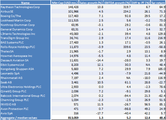Click Rolls-Royce EBITDA growth value 339.6

127,47
